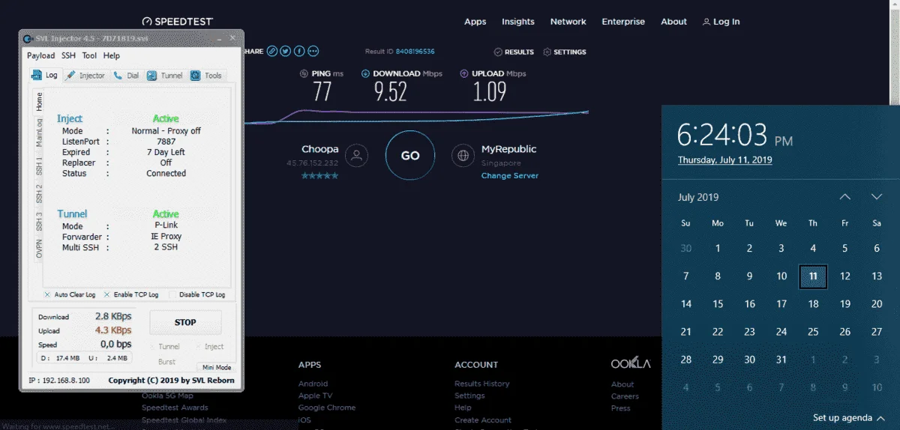Go to previous month in calendar
Viewport: 900px width, 430px height.
pos(844,197)
